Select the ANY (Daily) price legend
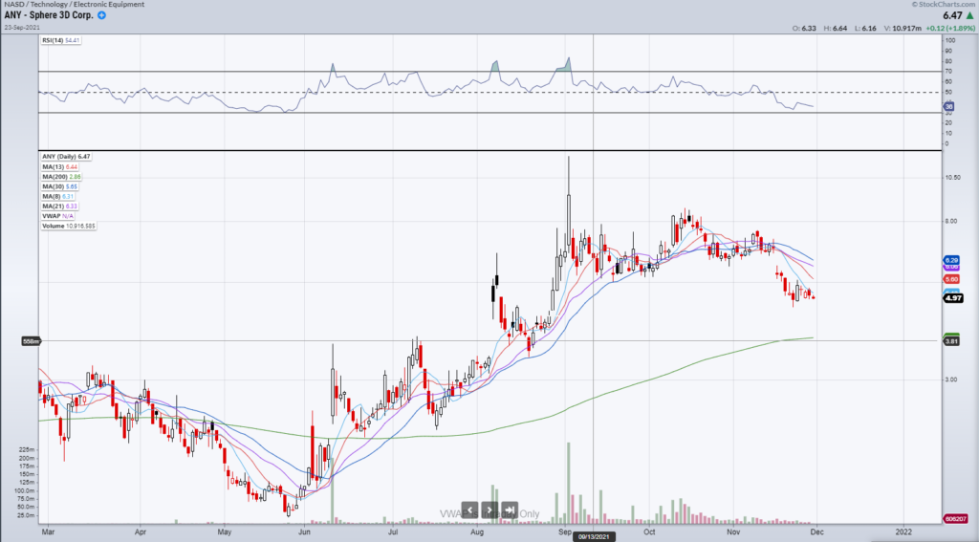Image resolution: width=979 pixels, height=542 pixels. tap(65, 157)
